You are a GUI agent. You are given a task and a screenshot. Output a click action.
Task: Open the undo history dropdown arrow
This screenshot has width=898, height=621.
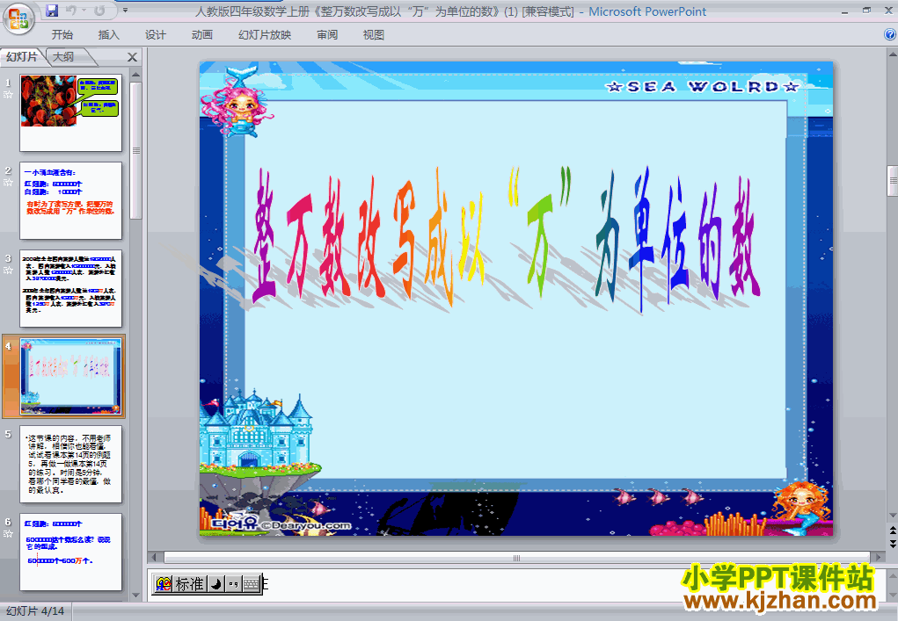(x=84, y=11)
